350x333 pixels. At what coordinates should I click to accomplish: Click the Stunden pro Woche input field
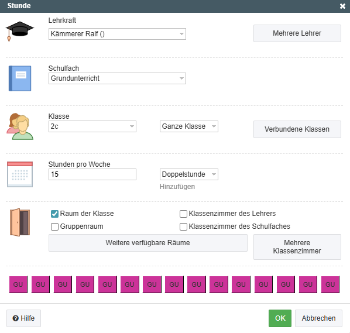pyautogui.click(x=92, y=174)
